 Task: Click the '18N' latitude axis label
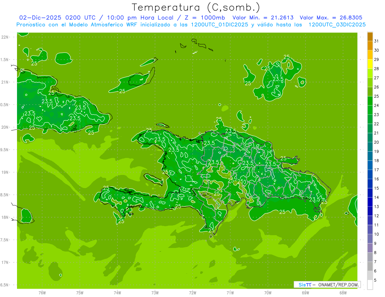(5, 217)
